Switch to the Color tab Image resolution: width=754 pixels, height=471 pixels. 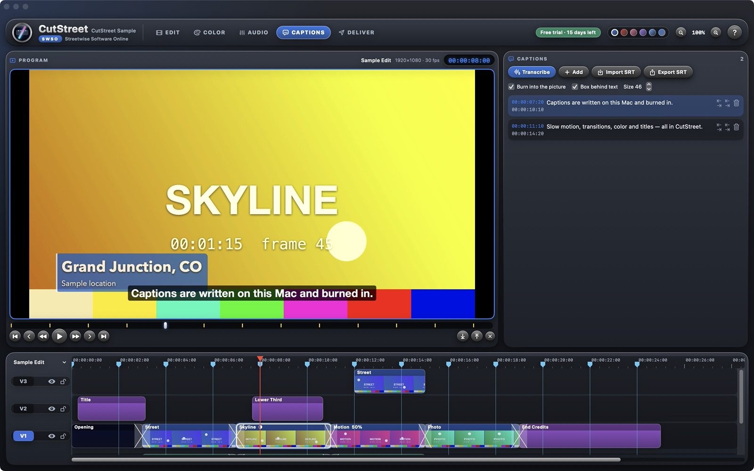209,32
